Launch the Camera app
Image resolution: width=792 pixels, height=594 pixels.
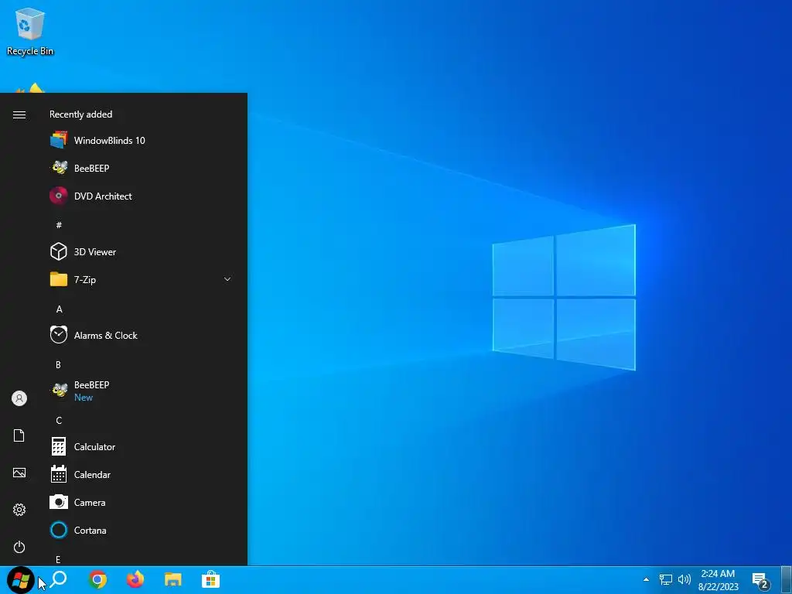[142, 502]
